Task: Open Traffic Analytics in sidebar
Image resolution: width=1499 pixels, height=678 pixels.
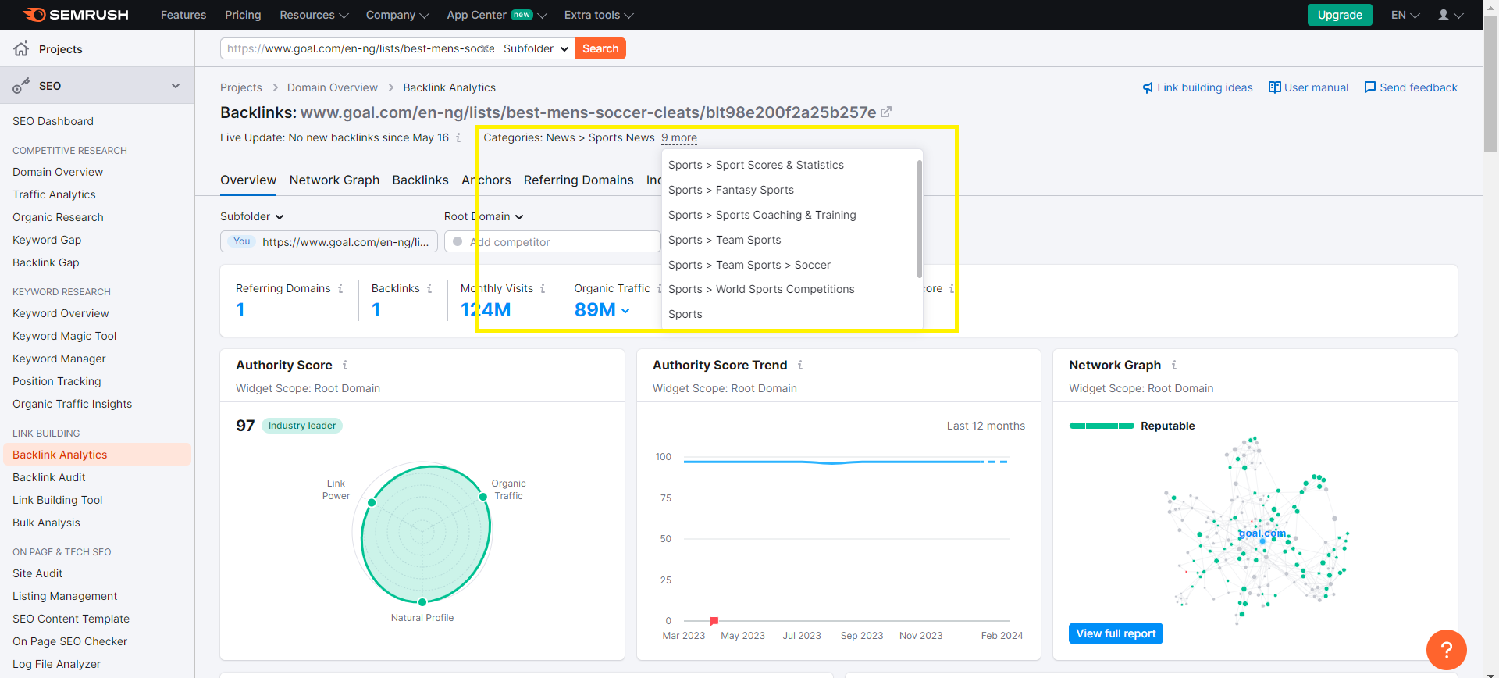Action: pyautogui.click(x=54, y=194)
